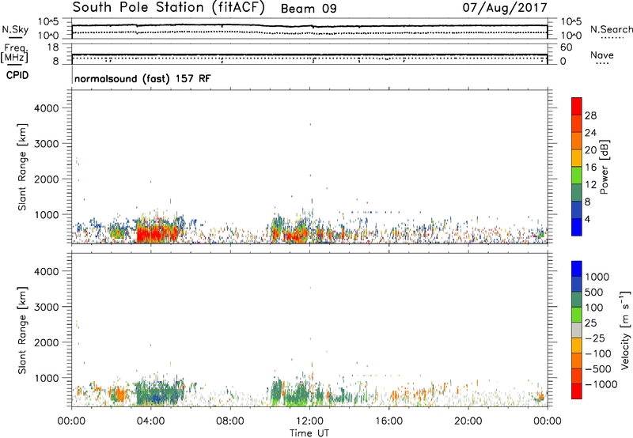This screenshot has width=633, height=438.
Task: Select the 'N.Search' legend label
Action: [x=611, y=29]
